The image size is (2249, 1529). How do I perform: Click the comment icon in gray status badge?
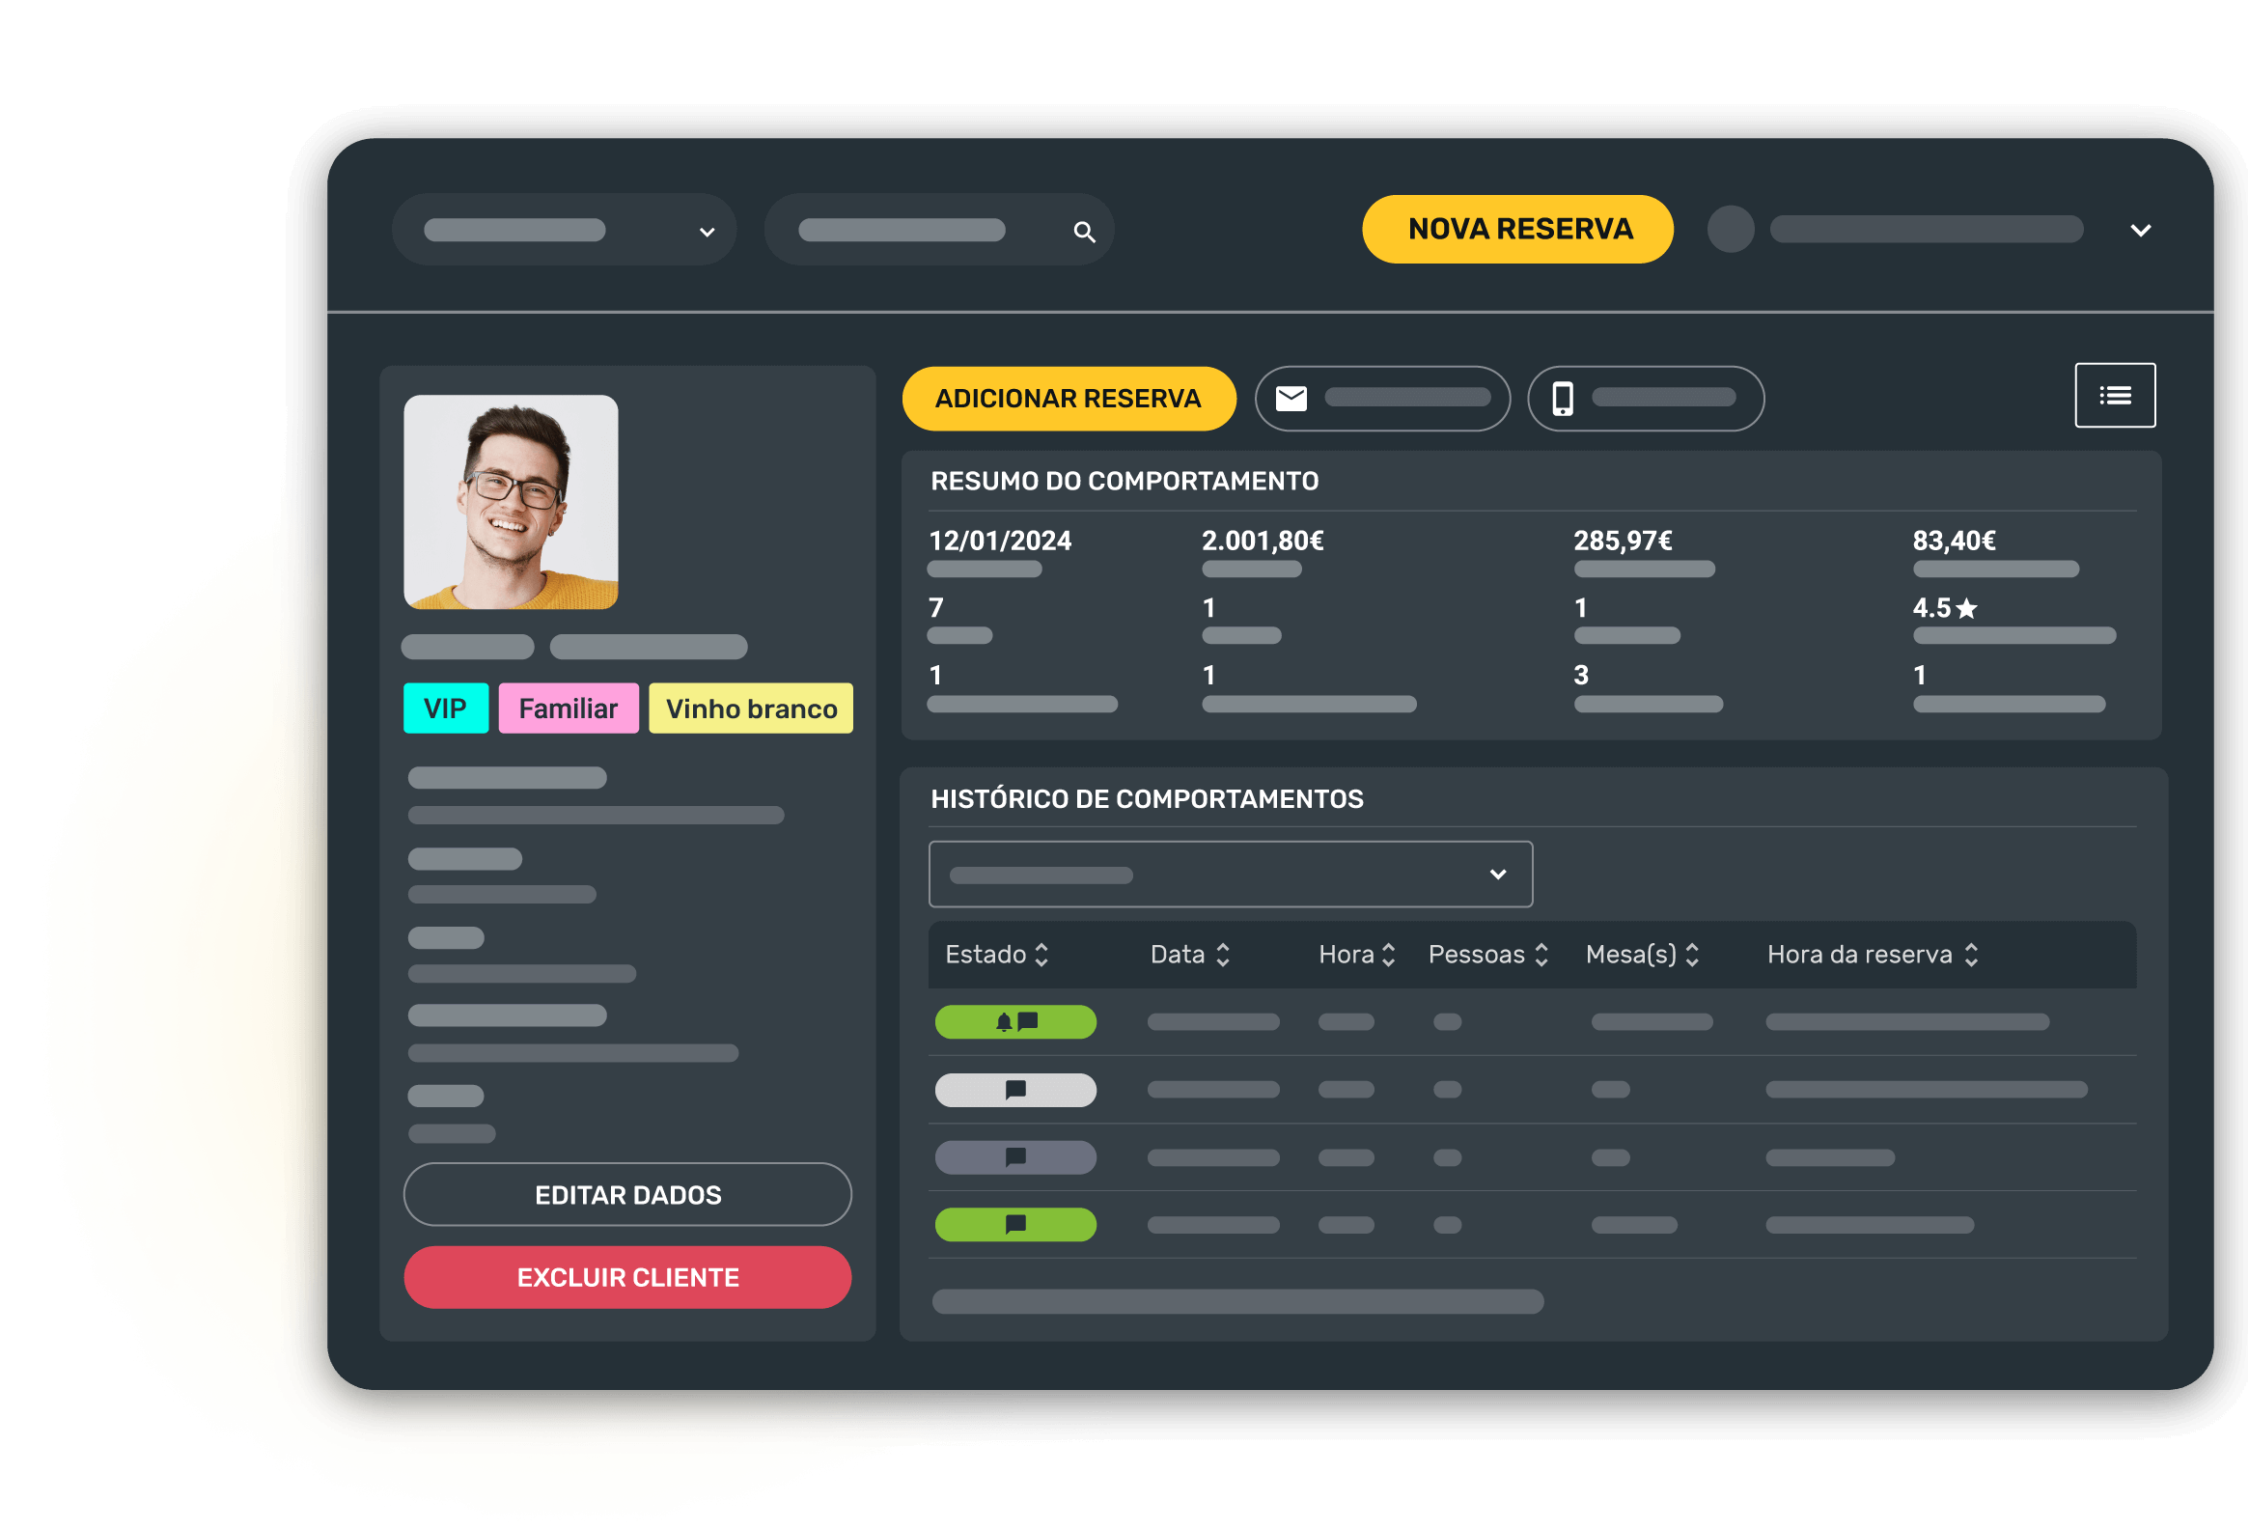(1015, 1157)
